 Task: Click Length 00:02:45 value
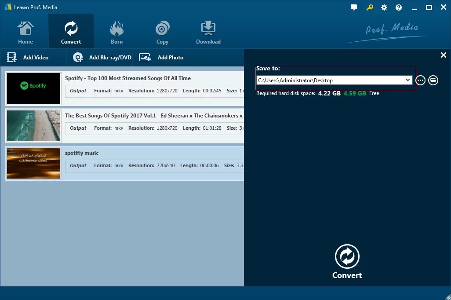pyautogui.click(x=212, y=91)
